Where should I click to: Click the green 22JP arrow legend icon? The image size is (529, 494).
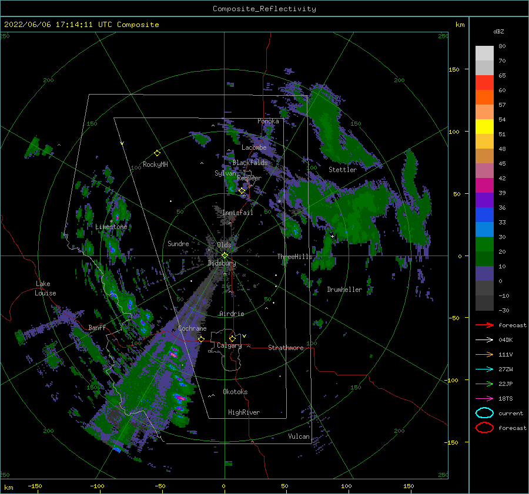point(484,384)
